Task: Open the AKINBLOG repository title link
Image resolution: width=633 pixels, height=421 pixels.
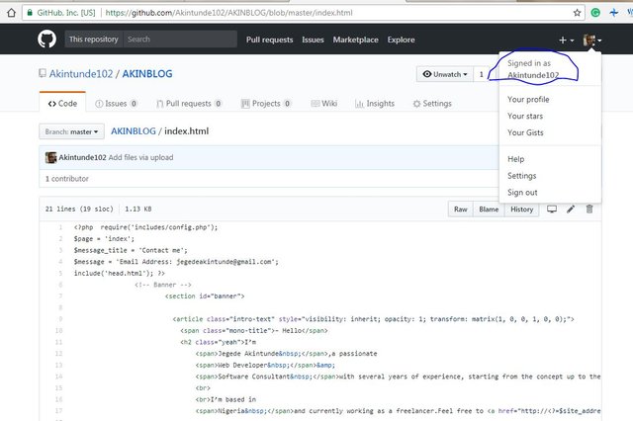Action: coord(147,74)
